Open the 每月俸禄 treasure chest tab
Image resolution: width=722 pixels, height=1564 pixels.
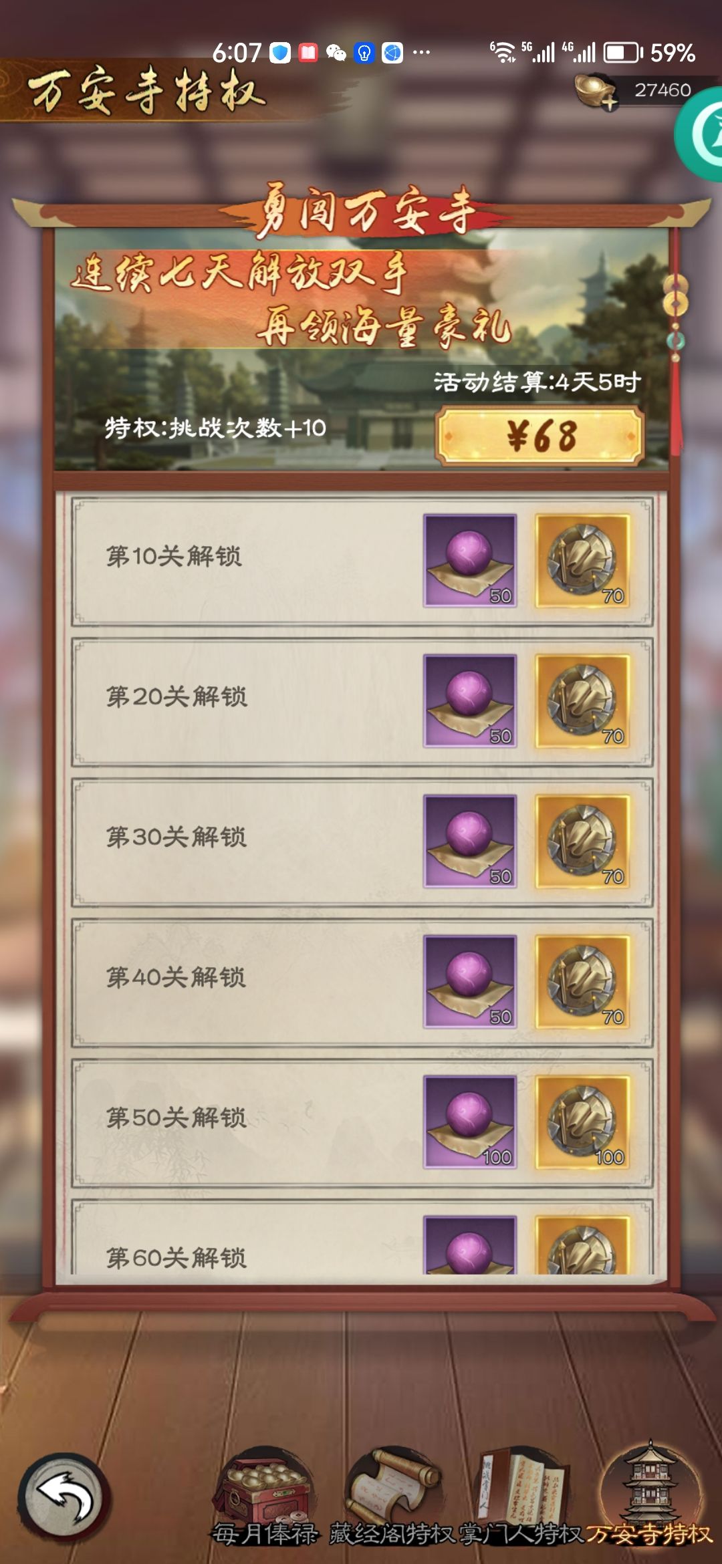pyautogui.click(x=265, y=1497)
